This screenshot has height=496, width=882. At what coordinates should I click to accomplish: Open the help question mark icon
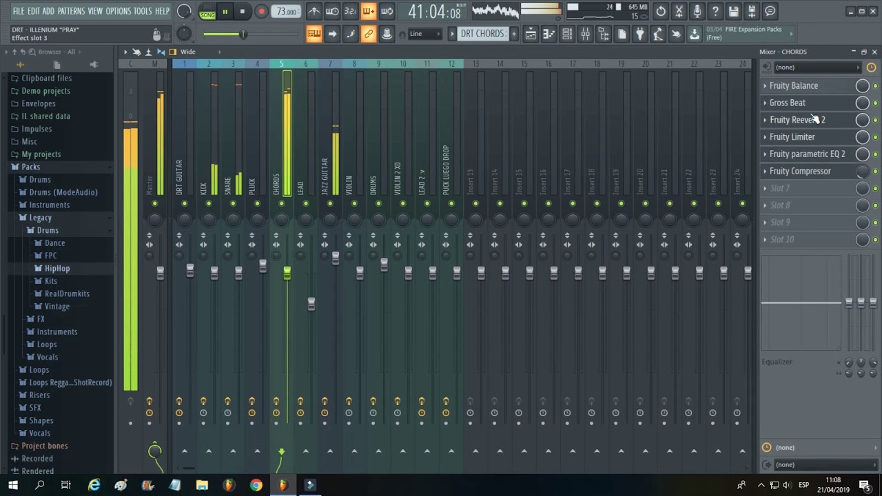[715, 11]
